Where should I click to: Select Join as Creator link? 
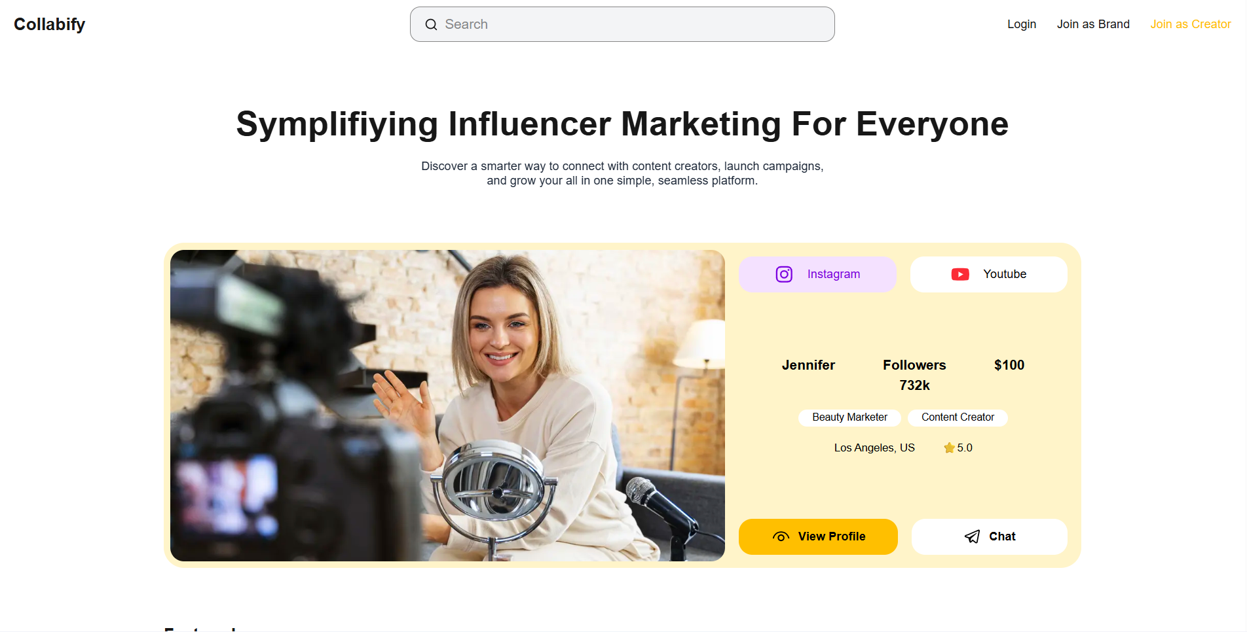[x=1191, y=24]
